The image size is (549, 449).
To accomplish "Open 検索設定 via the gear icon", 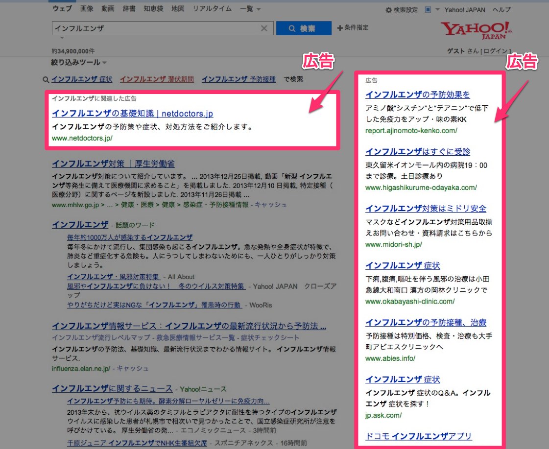I will (x=389, y=10).
